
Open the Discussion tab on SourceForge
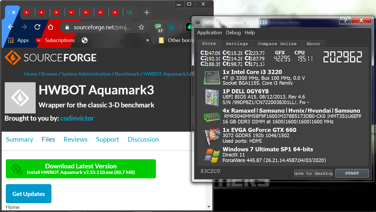click(x=143, y=139)
